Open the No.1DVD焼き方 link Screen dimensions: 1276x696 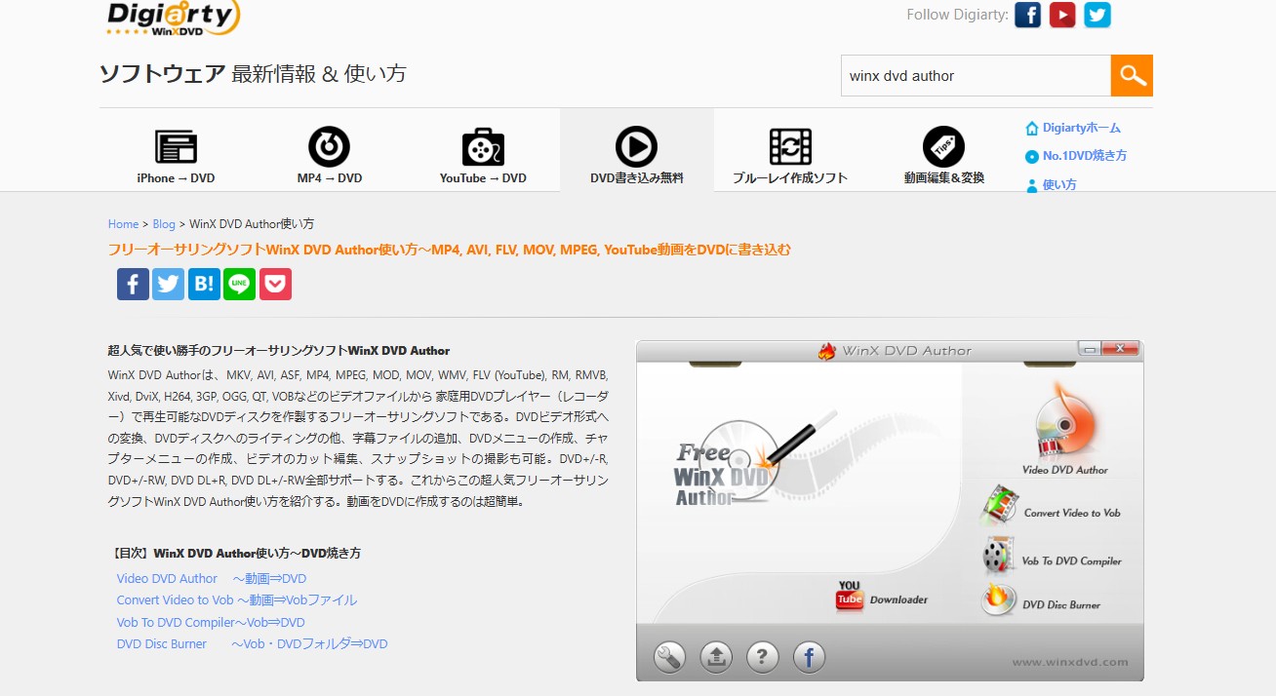coord(1085,156)
